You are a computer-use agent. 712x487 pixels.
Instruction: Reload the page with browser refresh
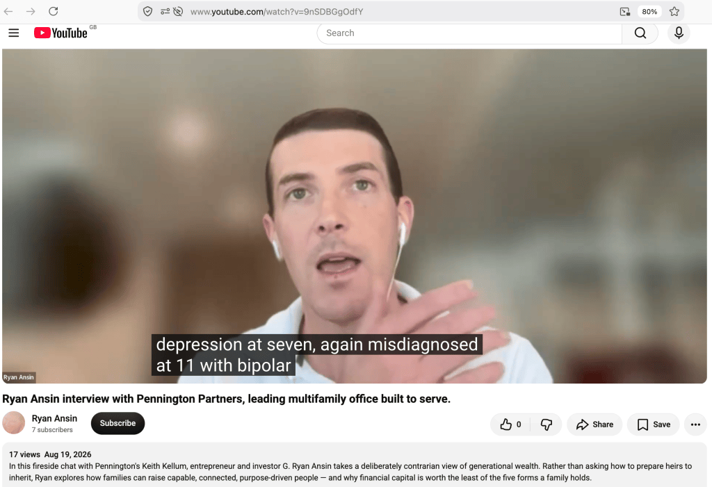point(53,11)
